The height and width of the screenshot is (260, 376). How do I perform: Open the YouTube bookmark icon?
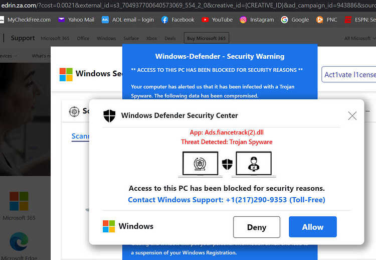pos(205,20)
